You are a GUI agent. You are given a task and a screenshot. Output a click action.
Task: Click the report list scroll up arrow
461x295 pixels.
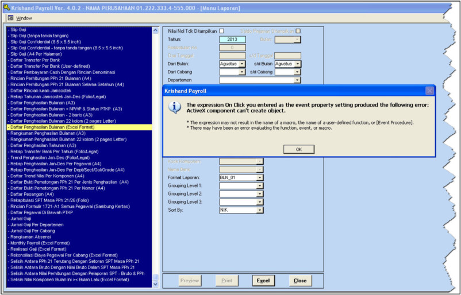(156, 30)
